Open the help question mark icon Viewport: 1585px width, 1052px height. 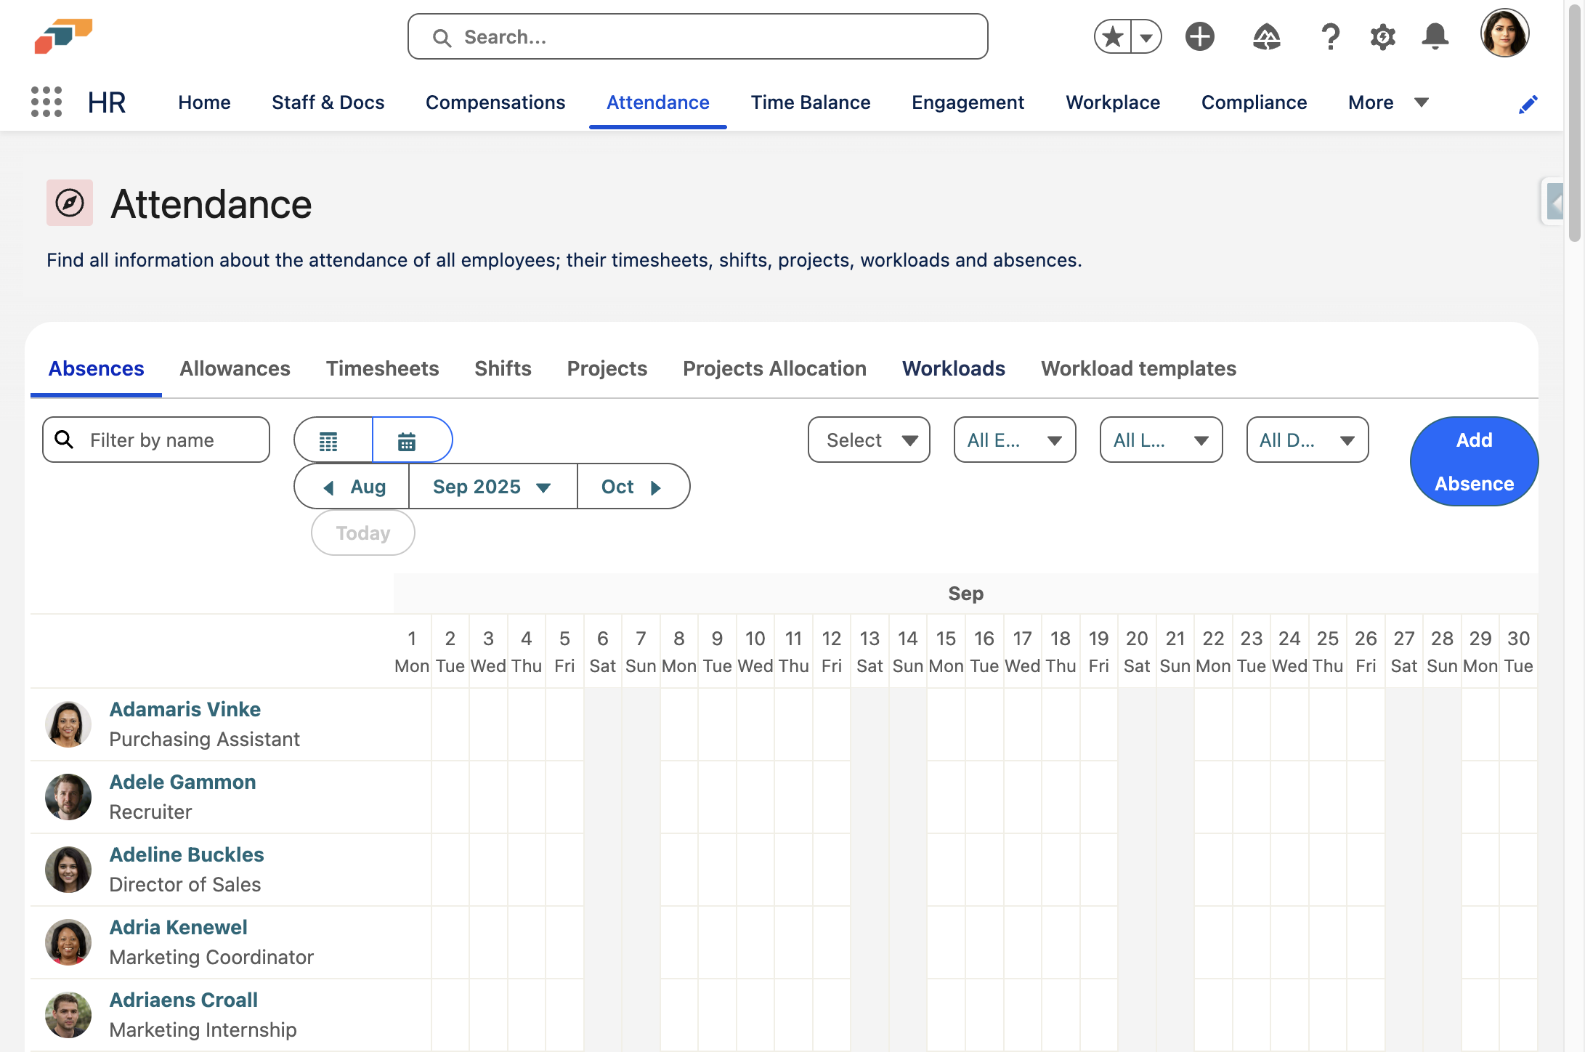1331,36
